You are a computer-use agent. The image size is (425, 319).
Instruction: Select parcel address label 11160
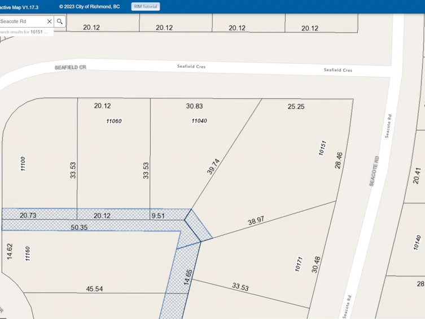click(28, 254)
